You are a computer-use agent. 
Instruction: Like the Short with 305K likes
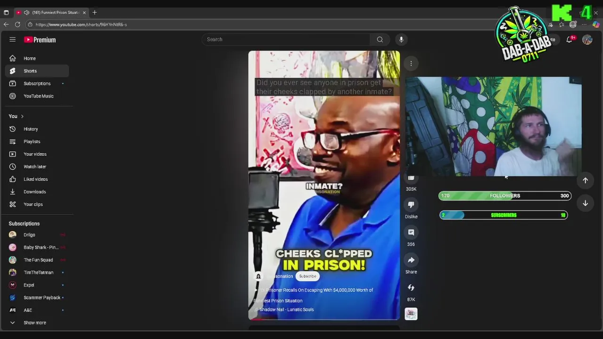click(411, 178)
